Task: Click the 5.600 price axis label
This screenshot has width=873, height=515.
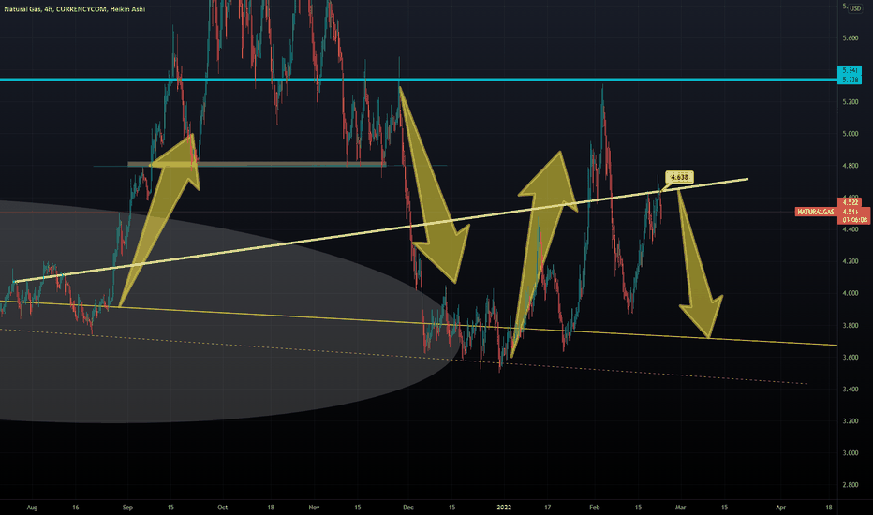Action: click(x=851, y=38)
